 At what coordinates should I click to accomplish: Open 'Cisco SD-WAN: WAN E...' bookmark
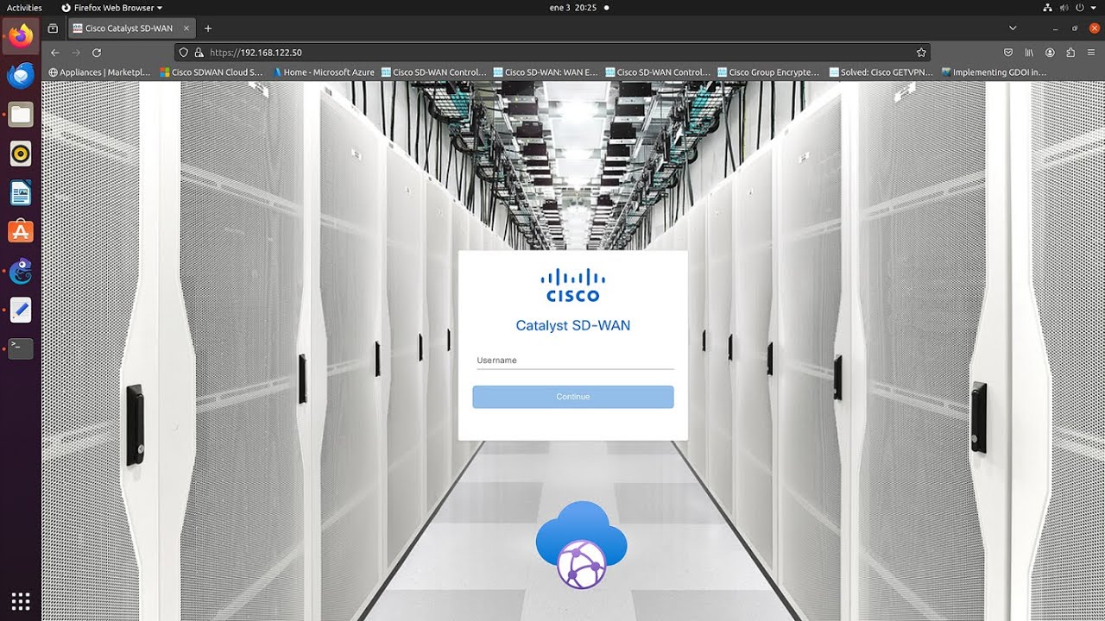click(546, 72)
